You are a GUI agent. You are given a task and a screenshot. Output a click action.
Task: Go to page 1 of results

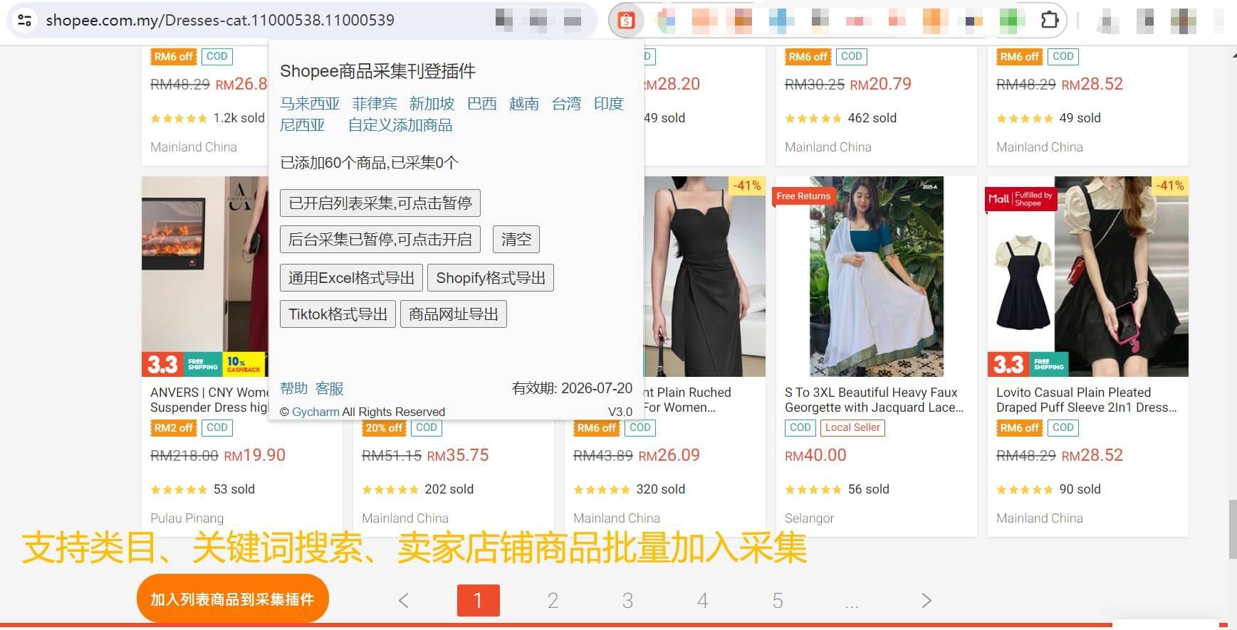pyautogui.click(x=479, y=601)
